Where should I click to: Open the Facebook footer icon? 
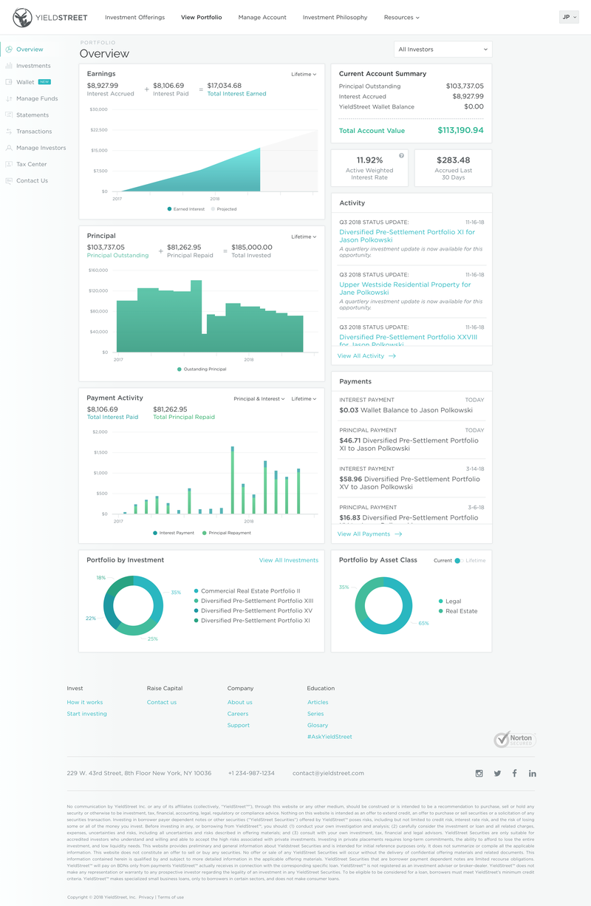click(x=515, y=773)
